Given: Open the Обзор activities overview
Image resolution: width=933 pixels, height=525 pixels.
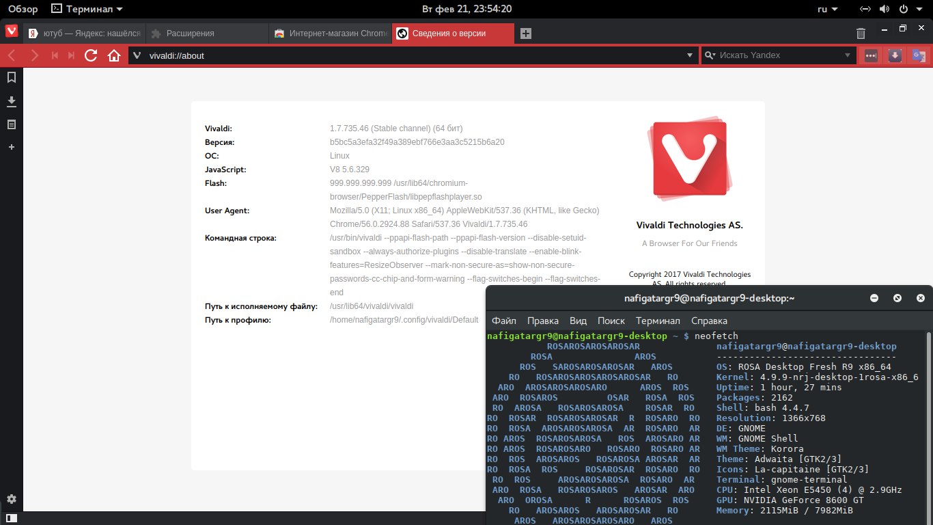Looking at the screenshot, I should [23, 9].
